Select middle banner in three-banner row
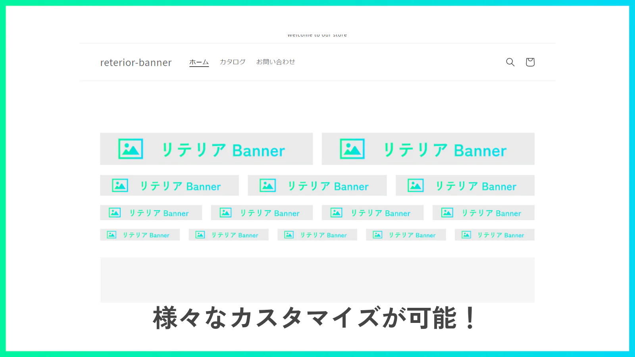The height and width of the screenshot is (357, 635). 317,186
